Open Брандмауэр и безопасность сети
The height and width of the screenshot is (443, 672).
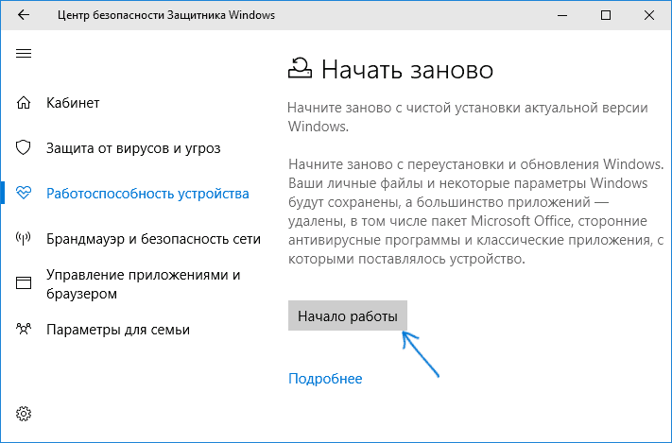tap(153, 239)
